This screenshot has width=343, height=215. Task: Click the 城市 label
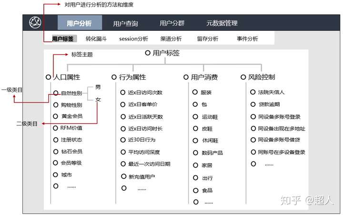click(x=66, y=175)
